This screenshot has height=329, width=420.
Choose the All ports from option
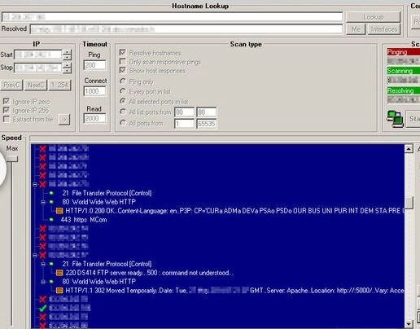coord(123,123)
